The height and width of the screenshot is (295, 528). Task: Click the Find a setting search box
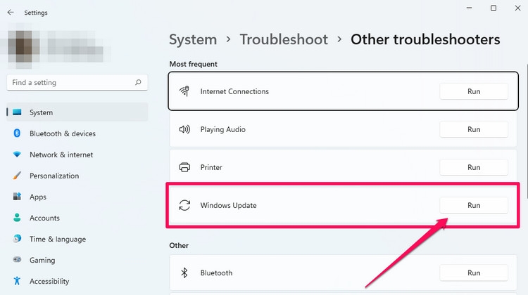pyautogui.click(x=77, y=82)
